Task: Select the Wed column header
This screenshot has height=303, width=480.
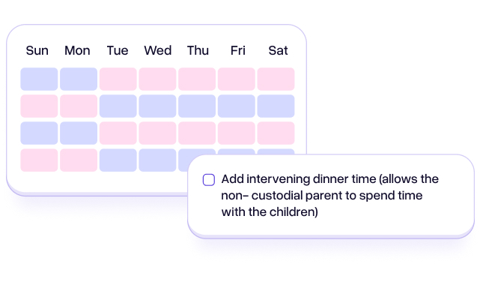Action: coord(158,50)
